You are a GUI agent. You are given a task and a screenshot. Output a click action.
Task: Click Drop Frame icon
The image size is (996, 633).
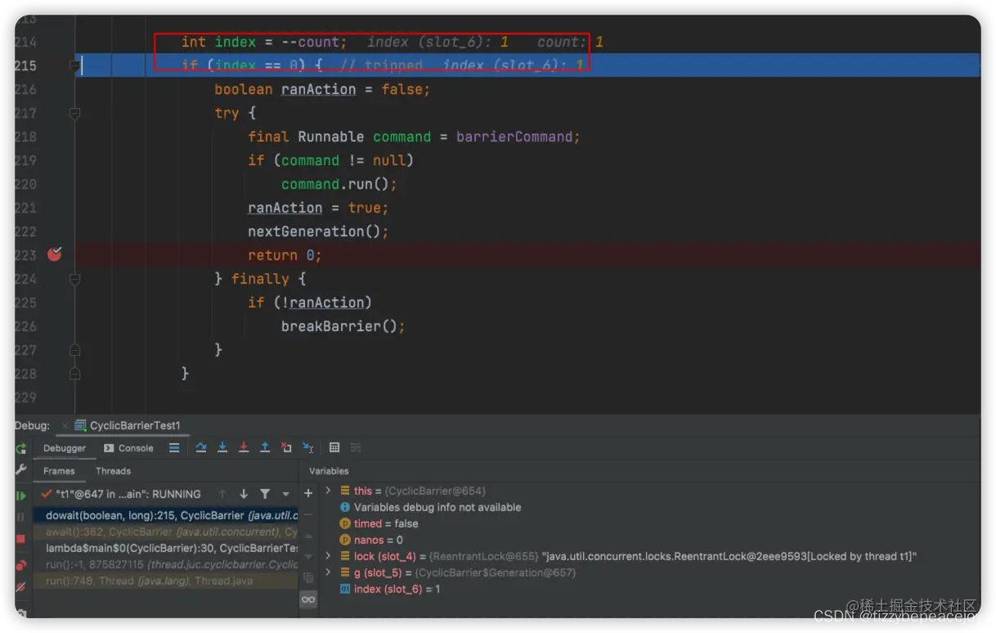[286, 447]
